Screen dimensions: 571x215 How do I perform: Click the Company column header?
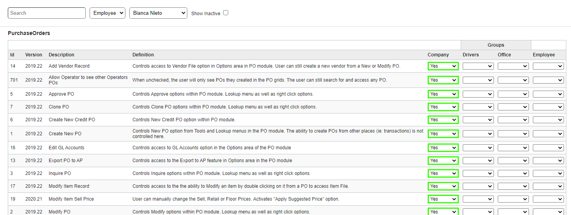(438, 55)
